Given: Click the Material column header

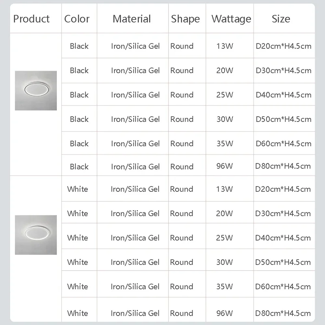Looking at the screenshot, I should pos(132,19).
